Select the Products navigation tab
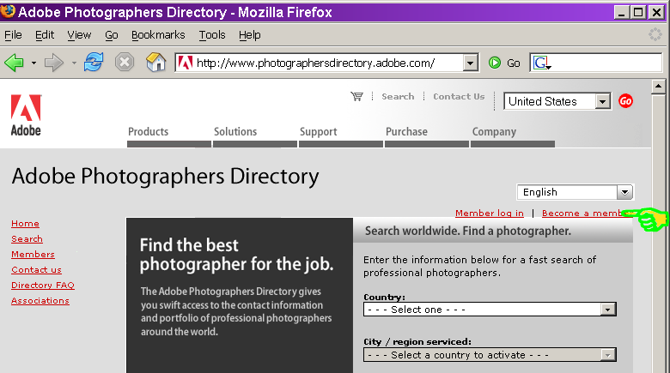Image resolution: width=670 pixels, height=373 pixels. coord(149,132)
